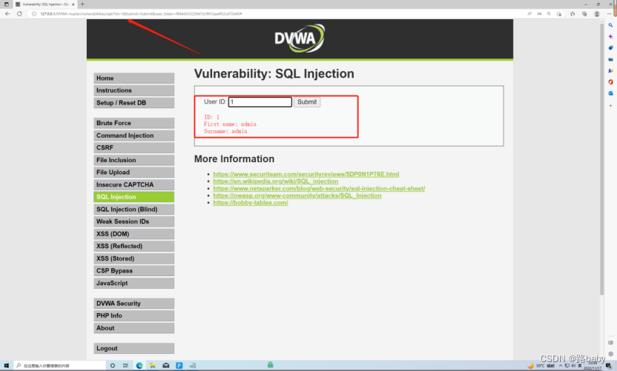
Task: Reload the current page
Action: tap(19, 14)
